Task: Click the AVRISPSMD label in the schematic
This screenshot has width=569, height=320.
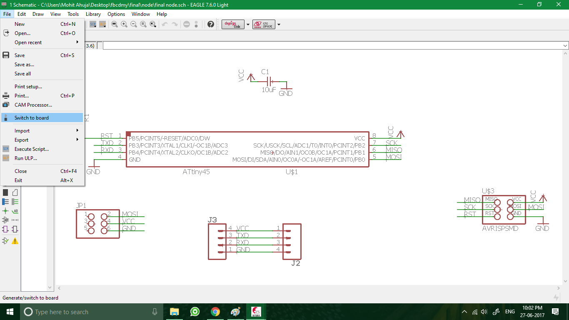Action: (500, 228)
